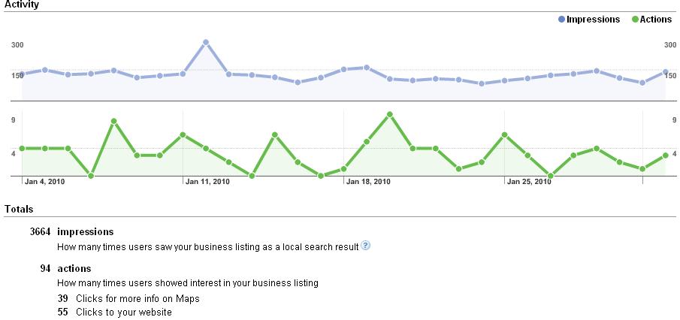
Task: Click the first green actions data point
Action: pyautogui.click(x=22, y=149)
